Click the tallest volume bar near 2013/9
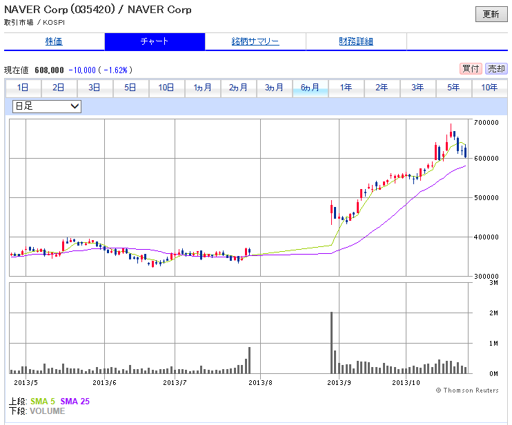 (x=331, y=343)
